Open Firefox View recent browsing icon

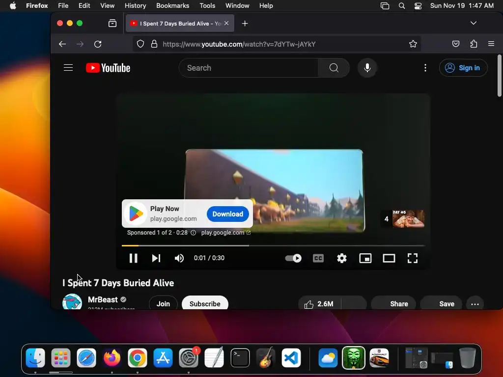pos(112,23)
